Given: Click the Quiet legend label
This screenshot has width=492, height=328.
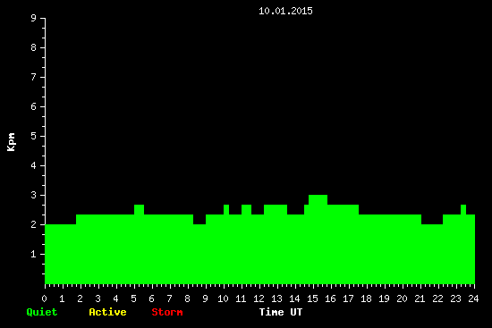Looking at the screenshot, I should (x=42, y=312).
